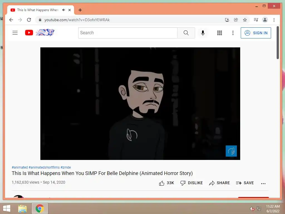Click the DISLIKE thumbs-down button

[x=191, y=183]
